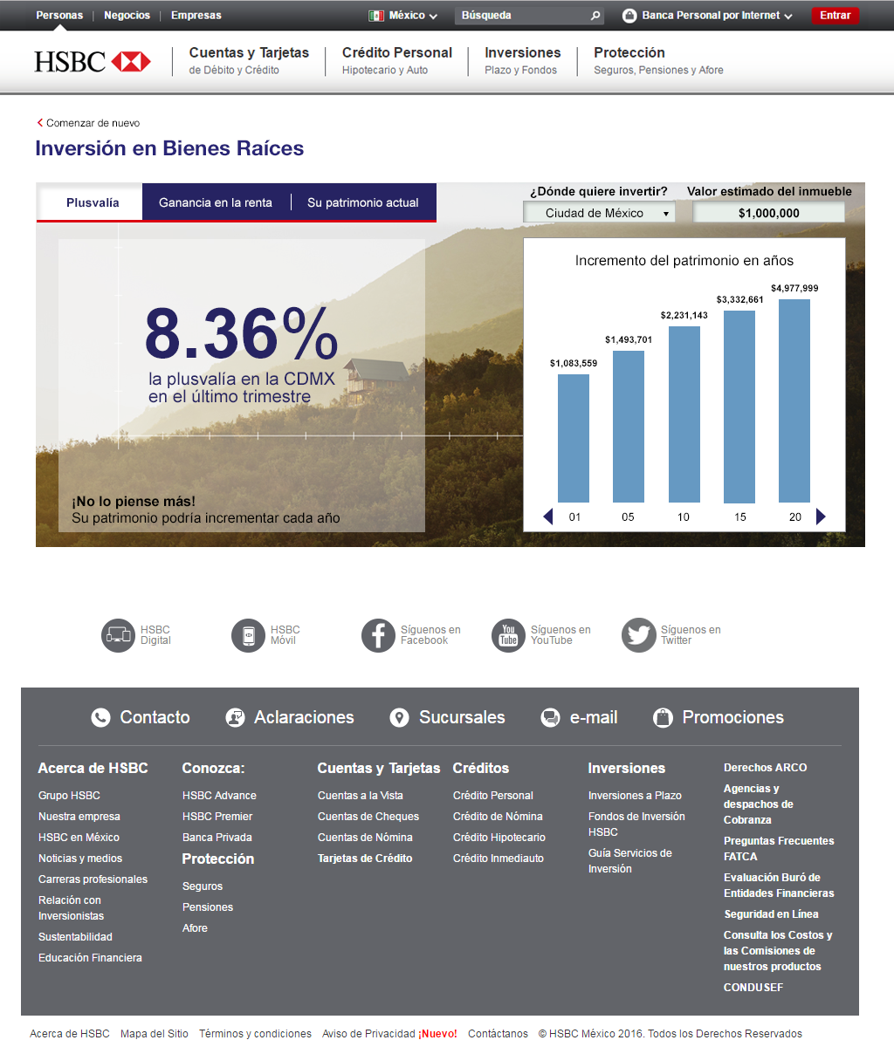Click the red back chevron beside Comenzar de nuevo
Image resolution: width=894 pixels, height=1047 pixels.
click(x=40, y=123)
